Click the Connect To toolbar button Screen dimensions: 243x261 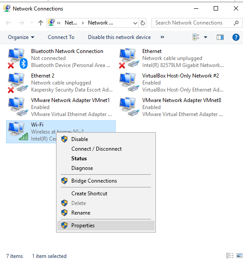pyautogui.click(x=61, y=37)
